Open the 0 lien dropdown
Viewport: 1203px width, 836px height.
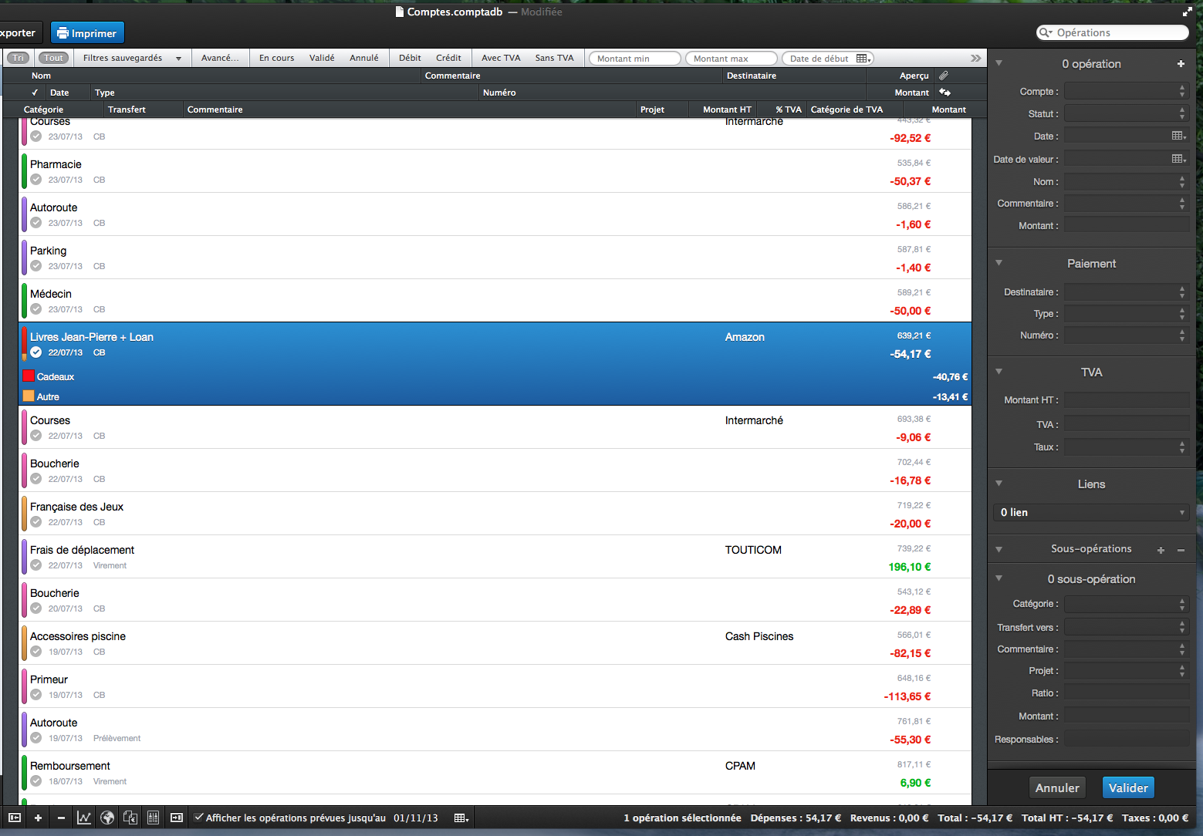click(1091, 512)
